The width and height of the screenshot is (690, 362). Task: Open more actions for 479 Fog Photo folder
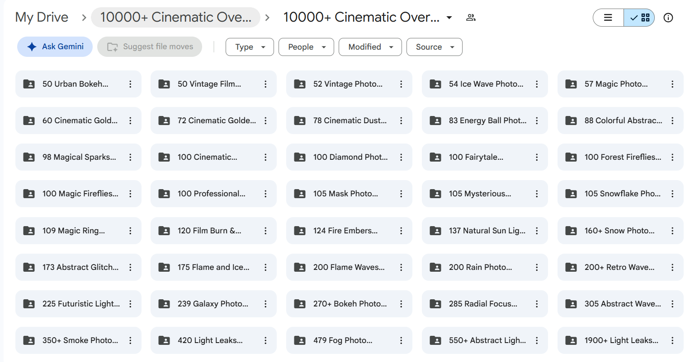401,340
